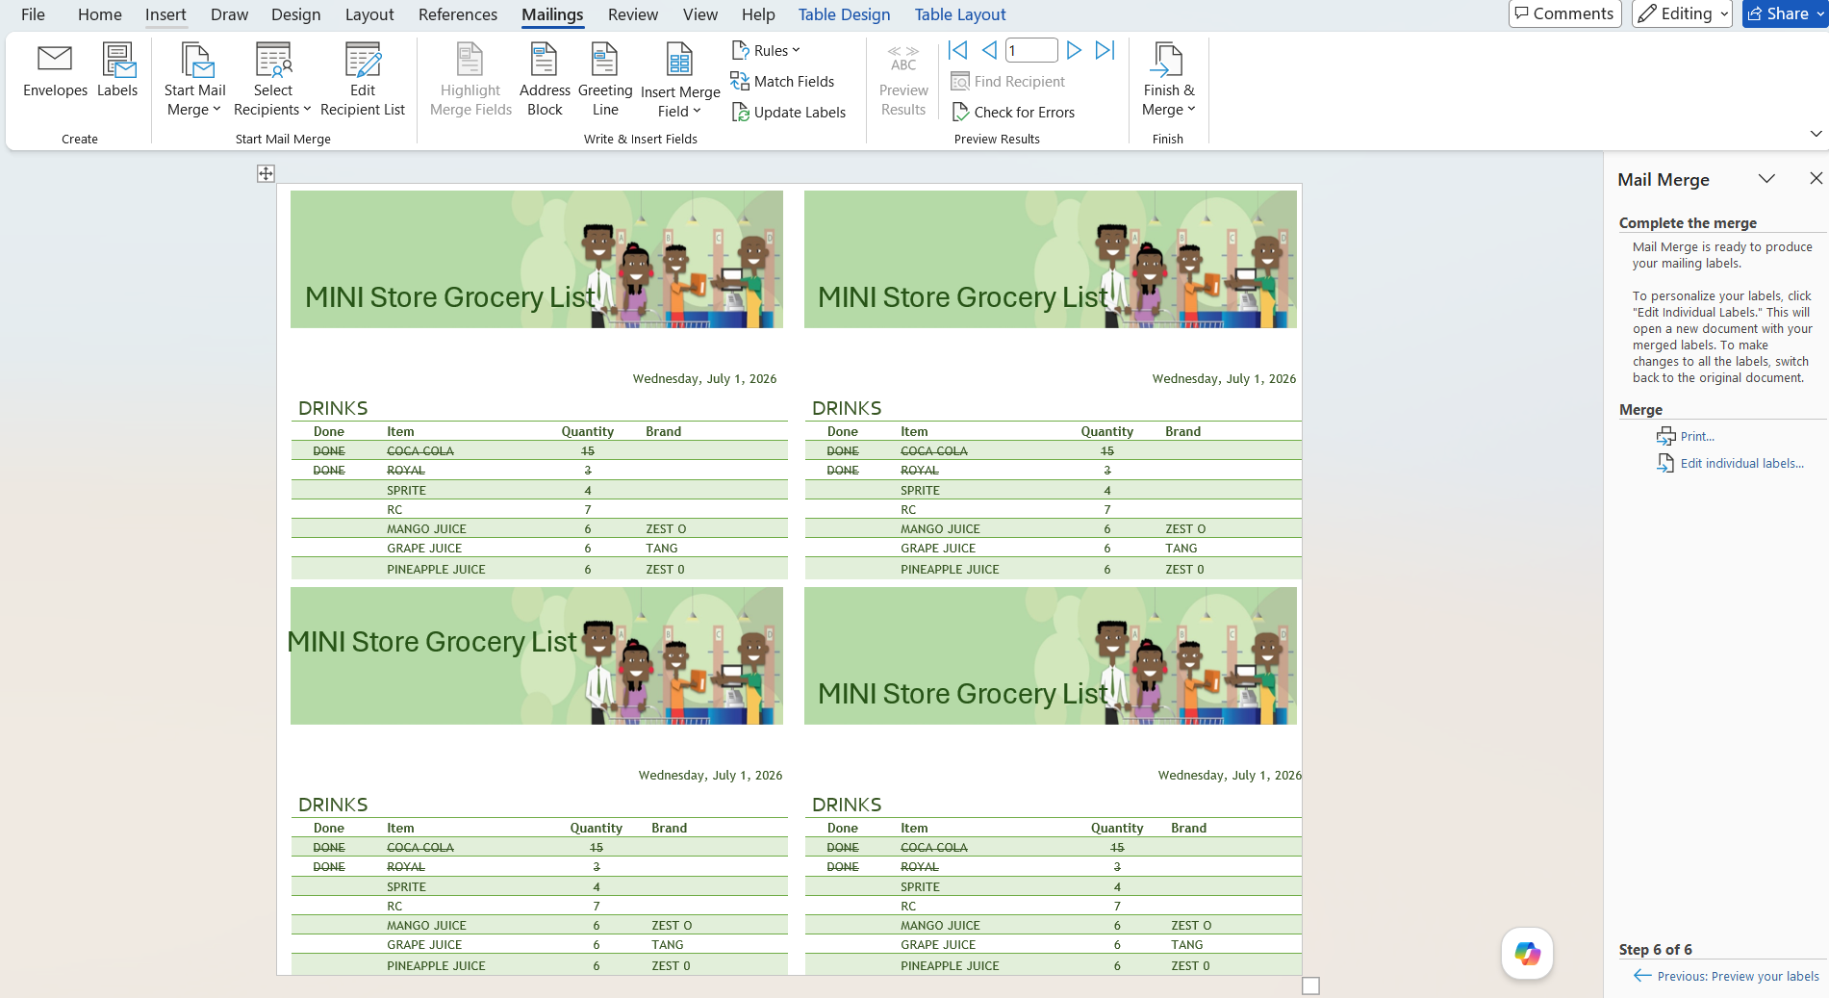This screenshot has height=998, width=1829.
Task: Go to next record
Action: point(1074,50)
